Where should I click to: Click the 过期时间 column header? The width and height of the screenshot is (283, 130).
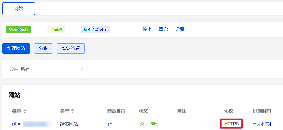tap(262, 111)
